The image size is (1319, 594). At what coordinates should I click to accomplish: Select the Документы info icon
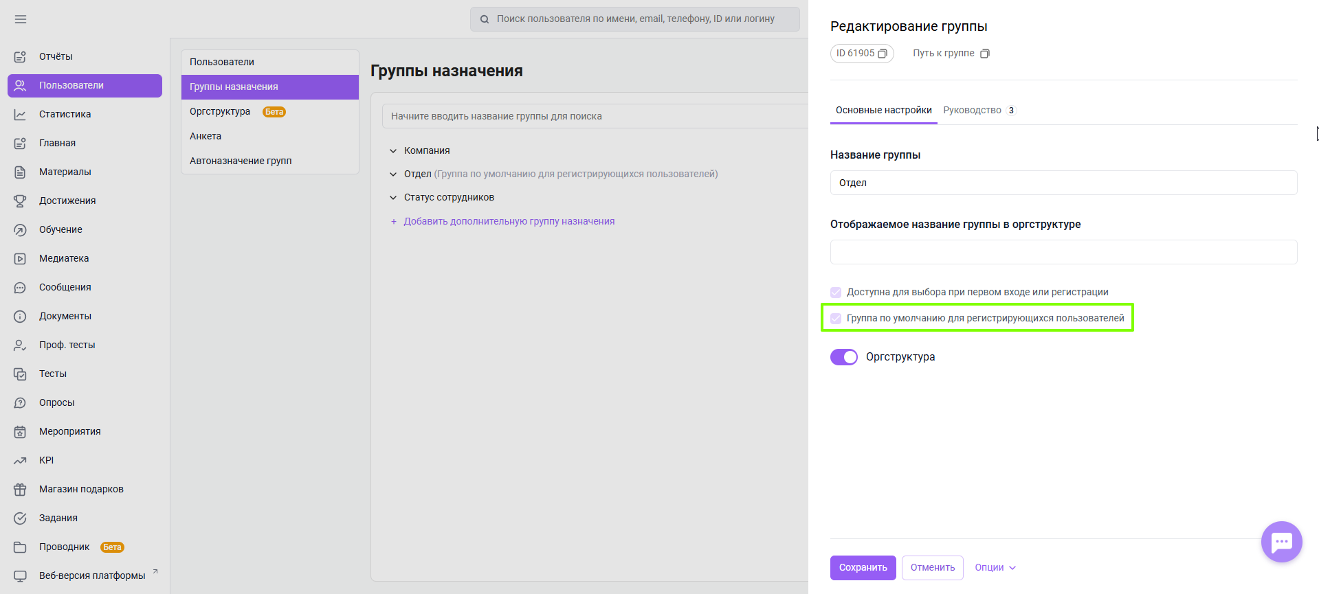[x=20, y=316]
